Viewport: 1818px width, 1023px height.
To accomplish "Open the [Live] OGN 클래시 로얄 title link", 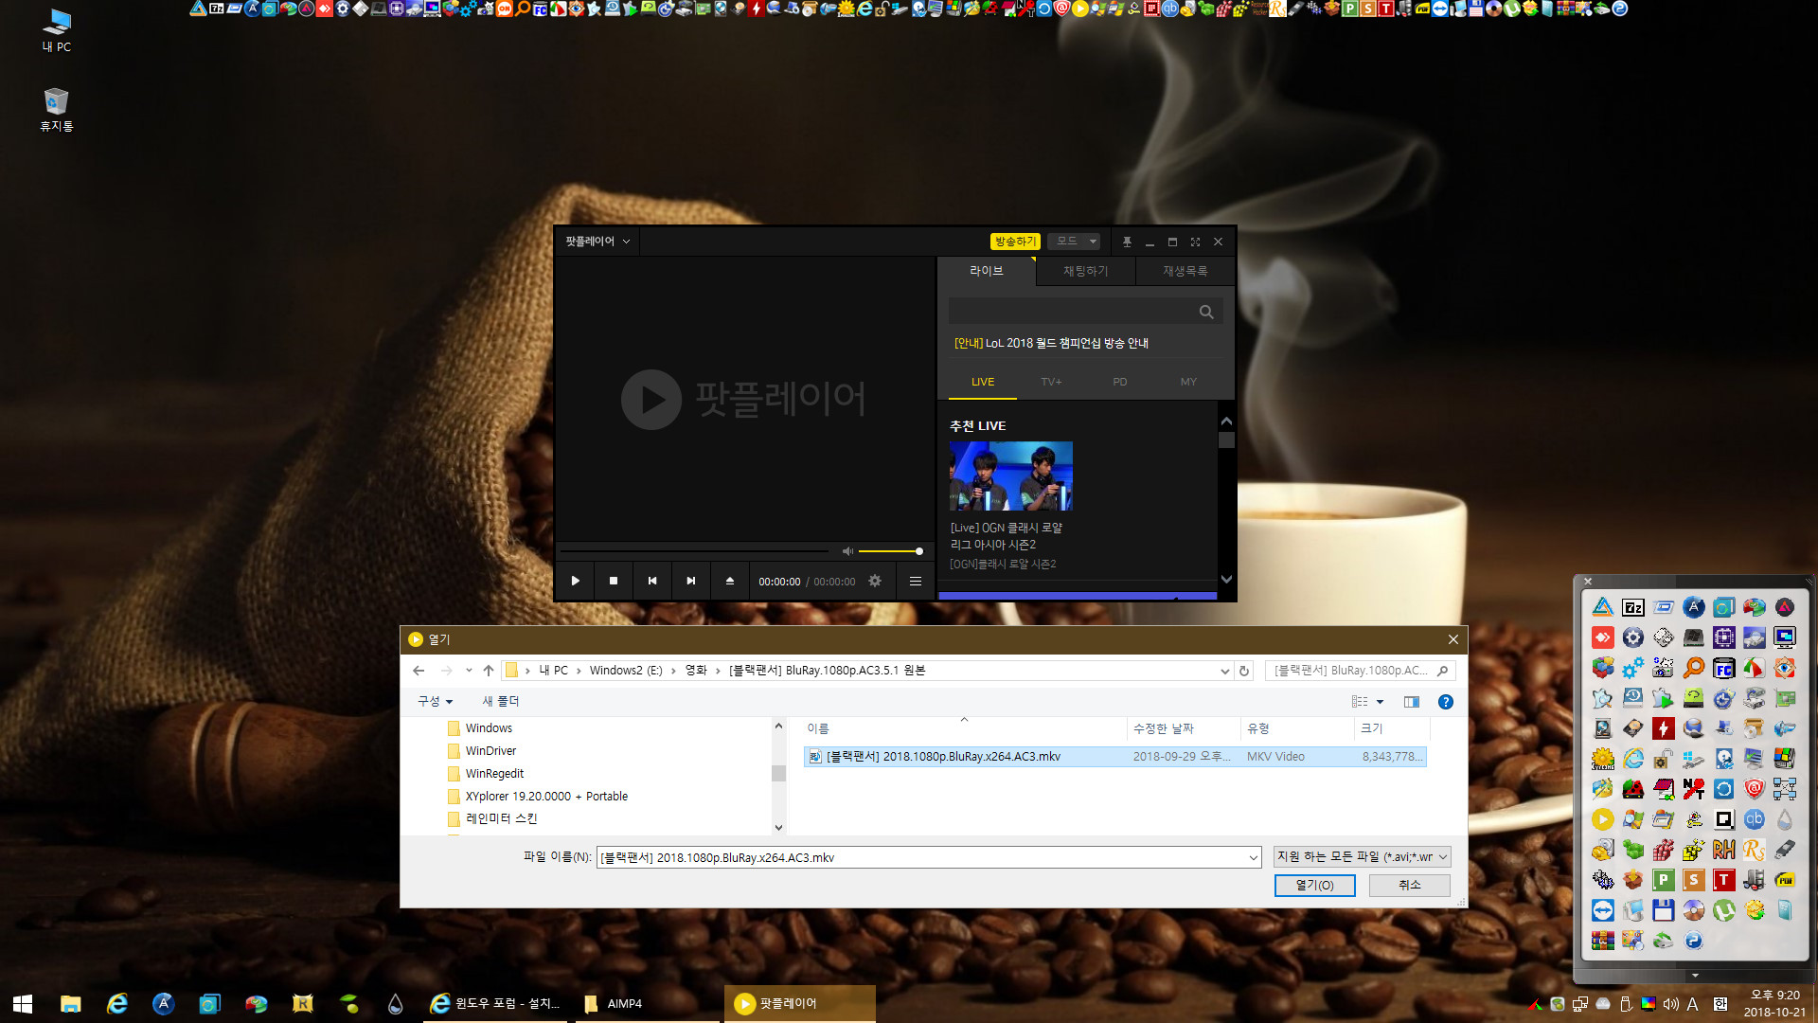I will pyautogui.click(x=1007, y=536).
